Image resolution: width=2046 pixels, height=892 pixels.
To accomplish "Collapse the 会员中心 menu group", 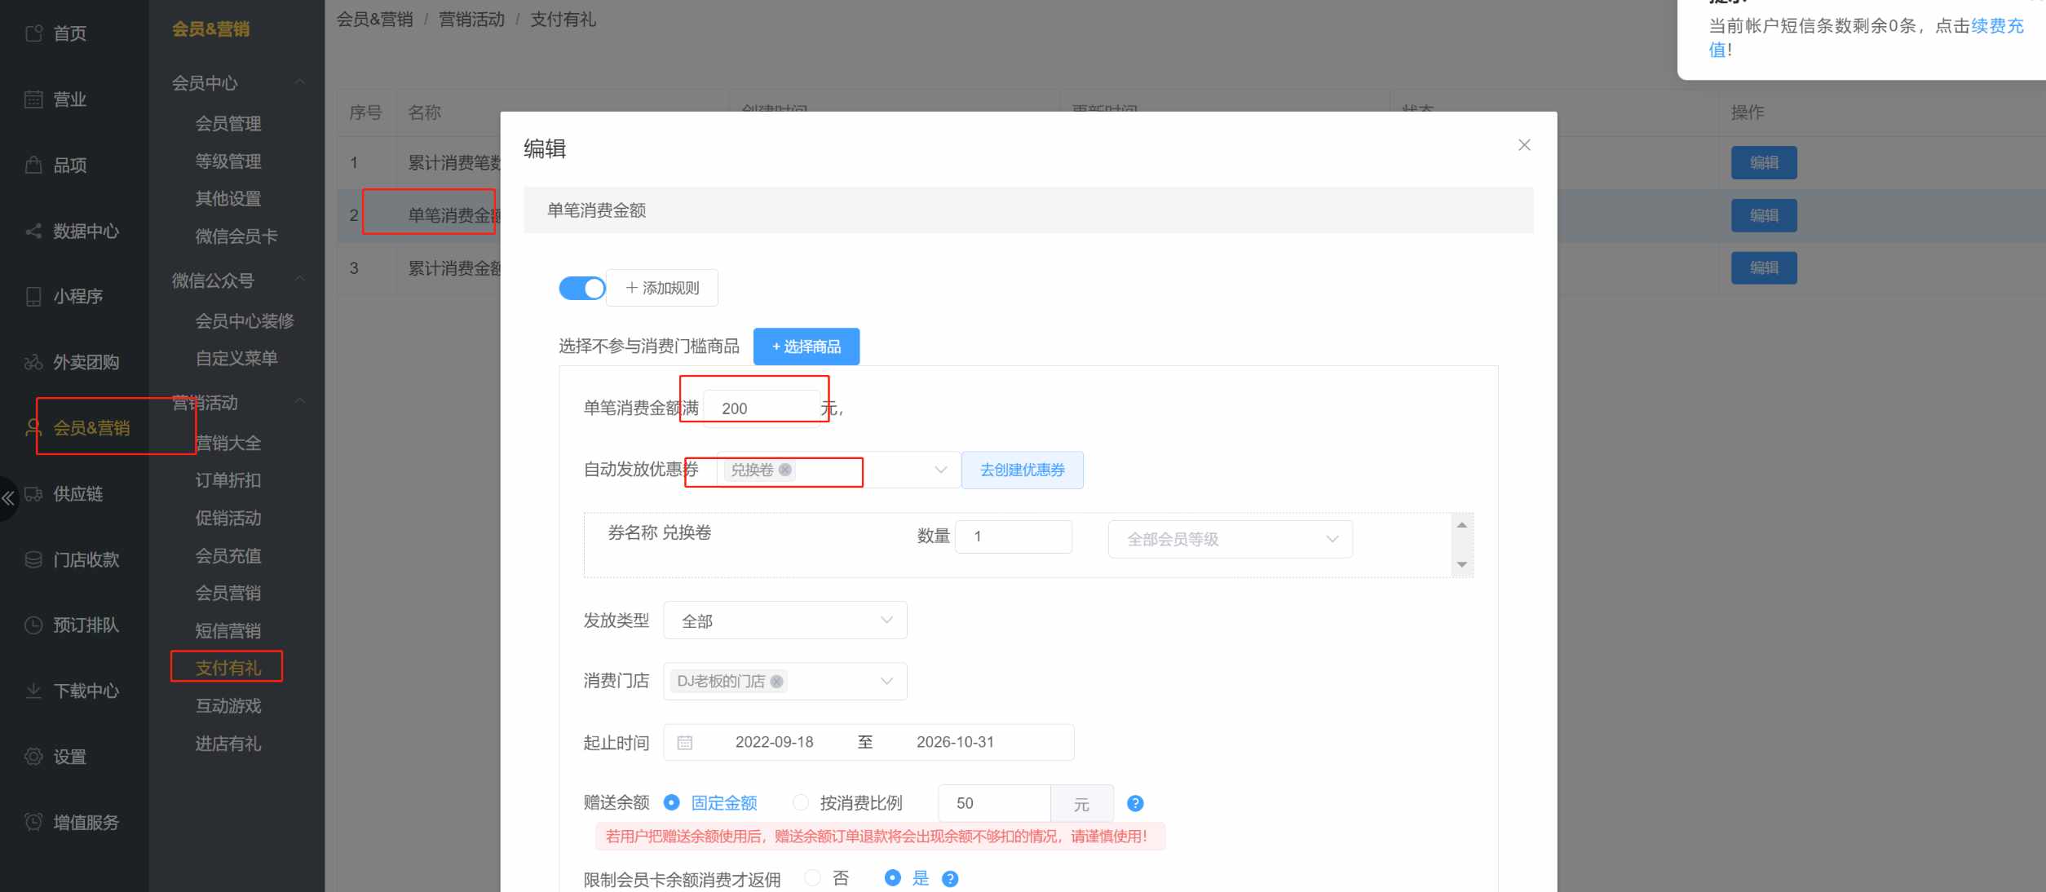I will coord(300,82).
